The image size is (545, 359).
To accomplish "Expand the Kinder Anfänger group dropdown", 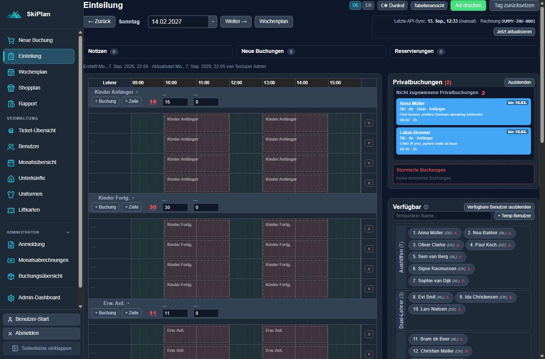I will click(x=137, y=92).
